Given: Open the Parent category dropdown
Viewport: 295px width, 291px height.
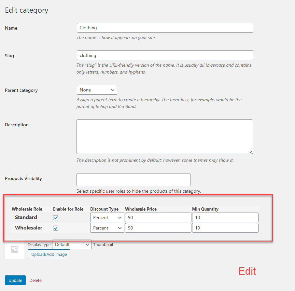Looking at the screenshot, I should [97, 90].
